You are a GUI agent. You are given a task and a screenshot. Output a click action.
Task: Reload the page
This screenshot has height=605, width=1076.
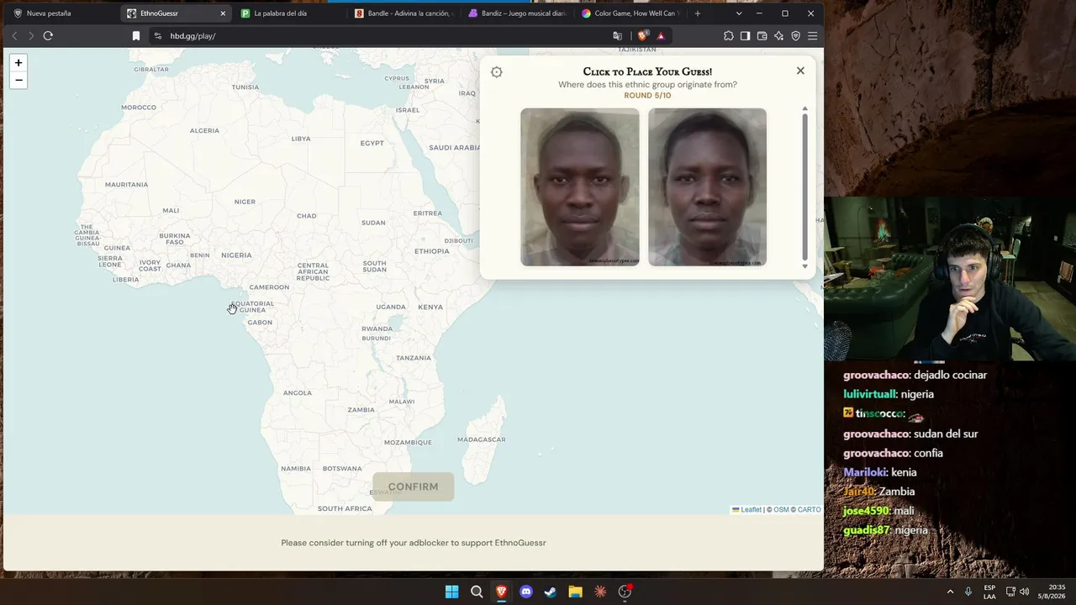tap(48, 36)
